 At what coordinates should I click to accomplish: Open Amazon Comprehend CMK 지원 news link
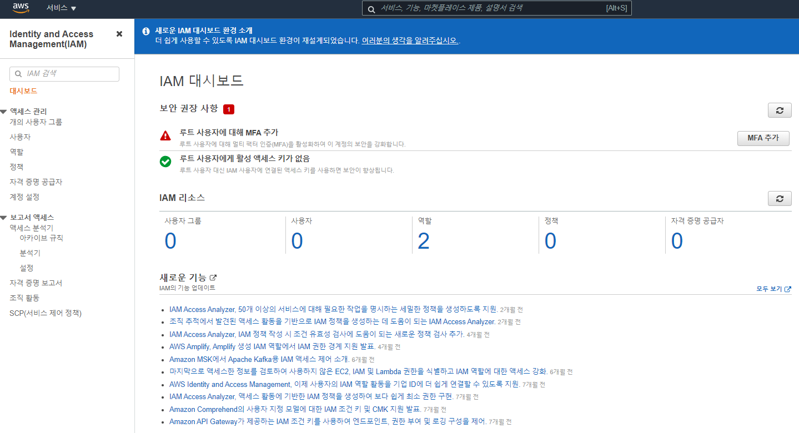point(295,409)
